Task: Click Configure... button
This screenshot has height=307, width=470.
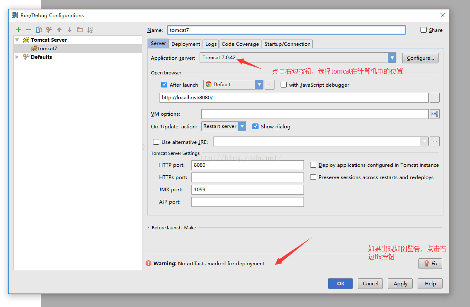Action: pos(420,58)
